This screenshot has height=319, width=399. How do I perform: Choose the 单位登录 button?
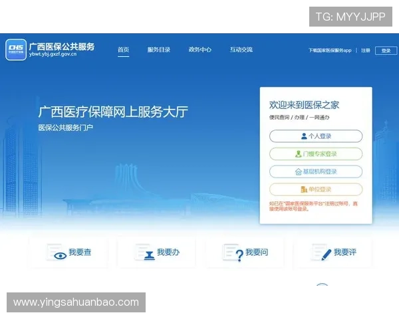click(x=316, y=189)
